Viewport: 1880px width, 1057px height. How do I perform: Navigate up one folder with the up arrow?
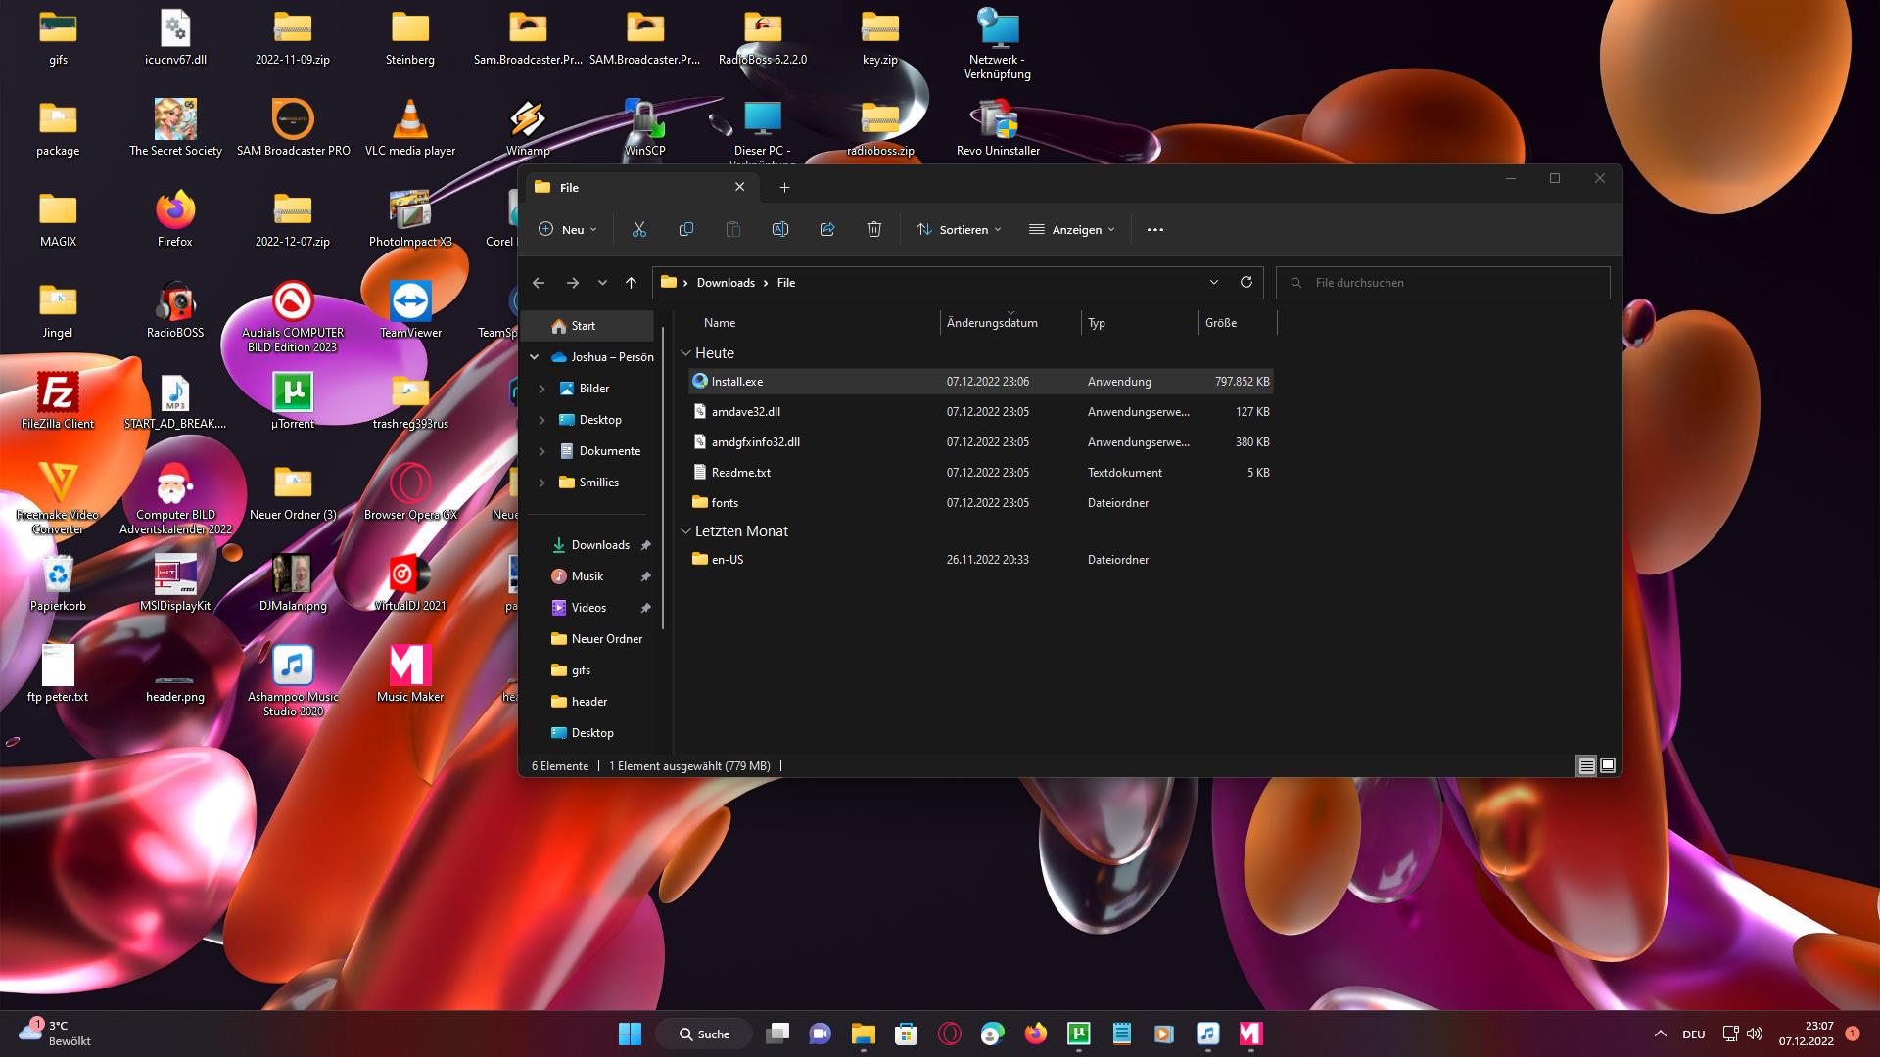(x=632, y=283)
